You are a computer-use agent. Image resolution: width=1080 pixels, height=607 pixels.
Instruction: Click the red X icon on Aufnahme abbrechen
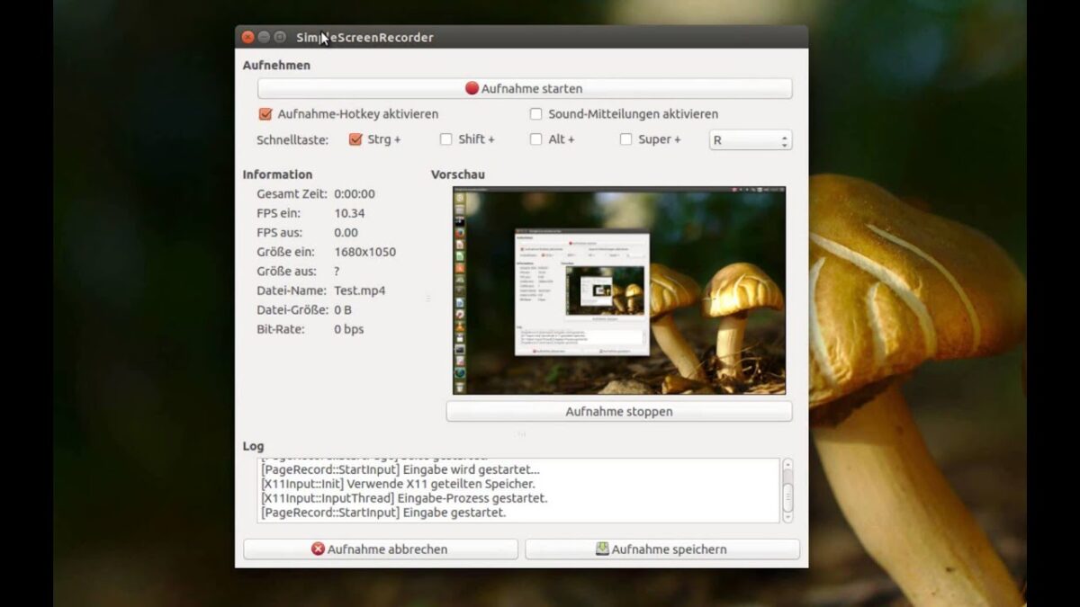[318, 549]
